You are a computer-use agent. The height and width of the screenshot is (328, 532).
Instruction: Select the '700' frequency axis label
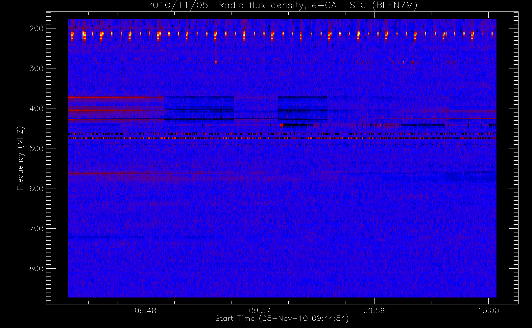[36, 229]
